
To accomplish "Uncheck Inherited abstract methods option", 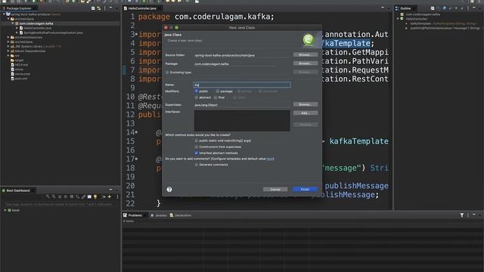I will point(197,153).
